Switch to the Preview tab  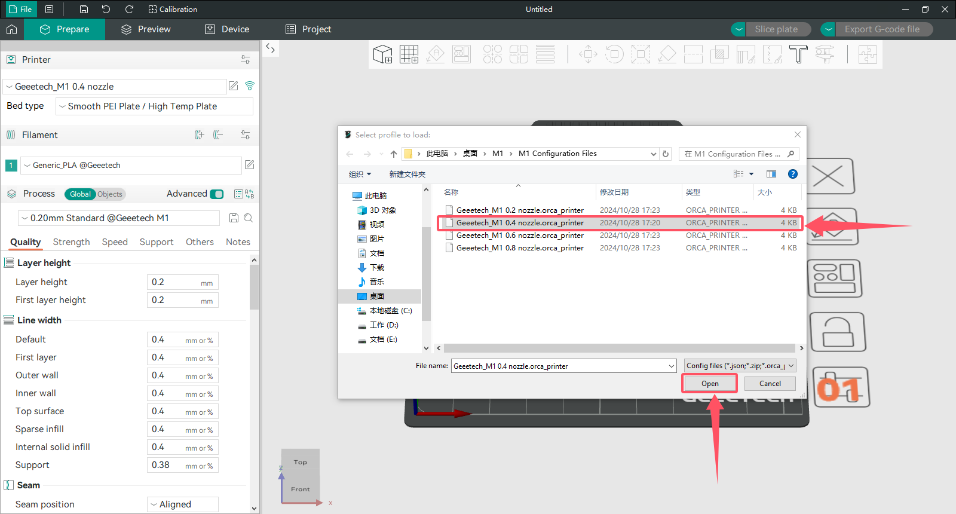pyautogui.click(x=146, y=29)
